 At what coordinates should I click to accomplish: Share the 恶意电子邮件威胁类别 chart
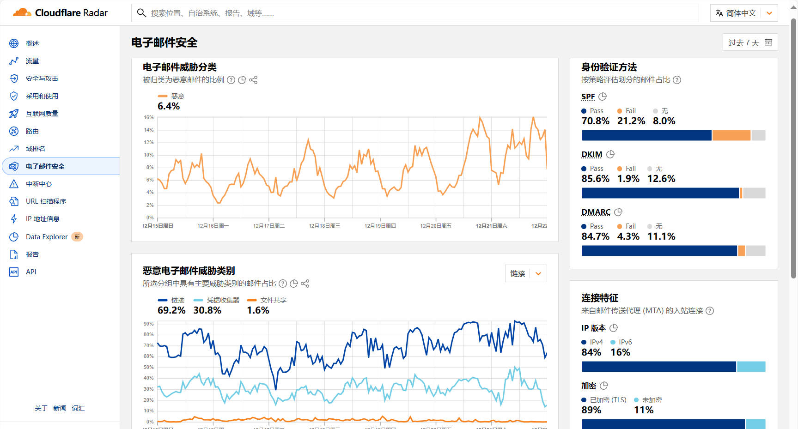[305, 284]
